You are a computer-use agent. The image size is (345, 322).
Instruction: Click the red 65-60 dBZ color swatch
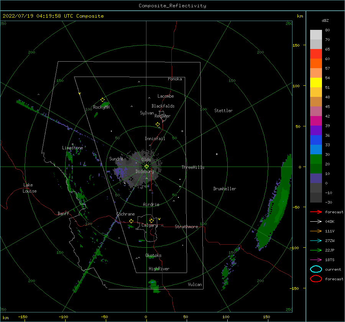pos(316,54)
